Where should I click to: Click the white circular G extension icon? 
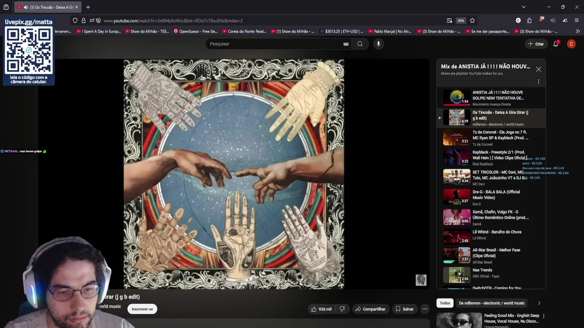(x=518, y=20)
